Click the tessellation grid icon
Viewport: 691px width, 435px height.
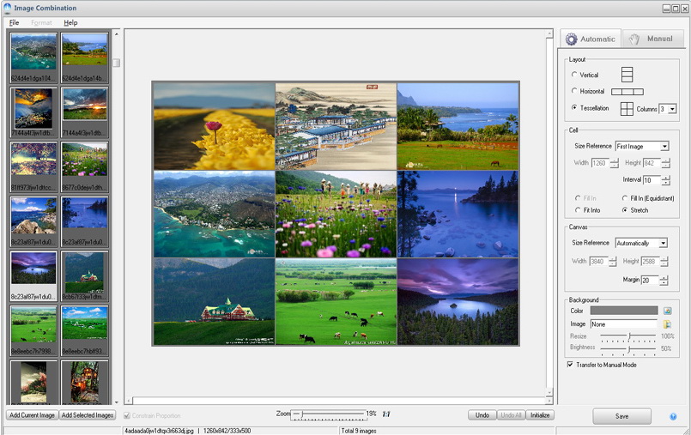click(627, 109)
